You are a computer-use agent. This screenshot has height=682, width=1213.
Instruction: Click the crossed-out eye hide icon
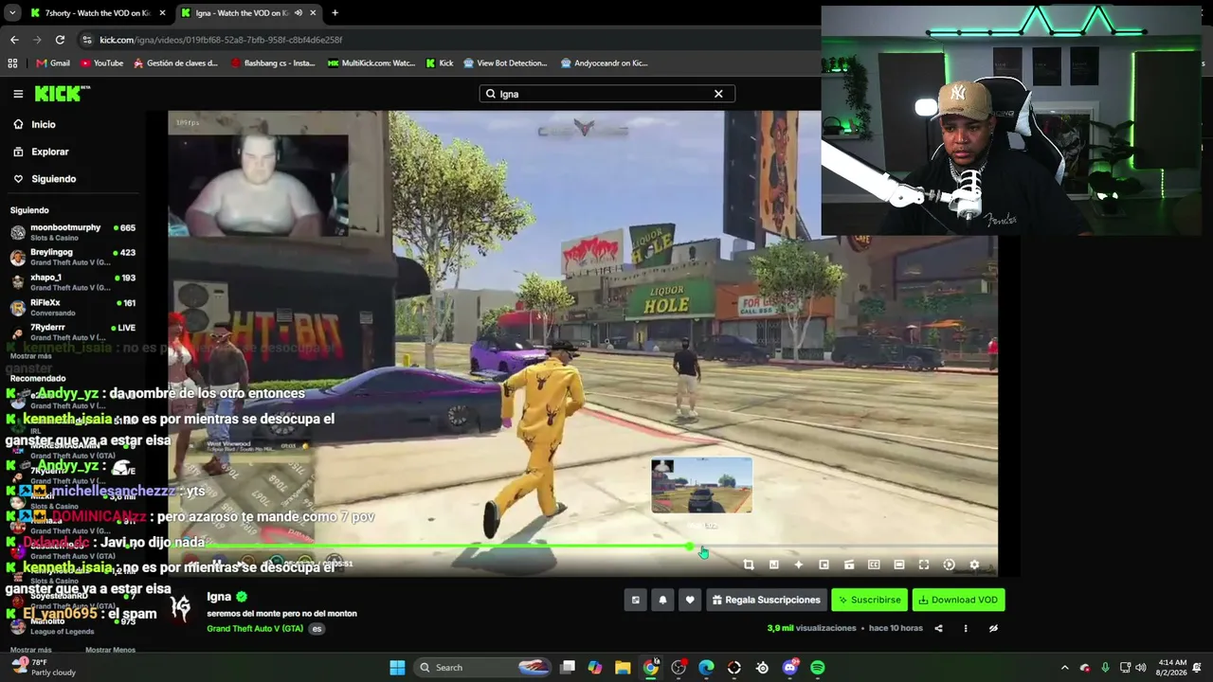tap(993, 628)
